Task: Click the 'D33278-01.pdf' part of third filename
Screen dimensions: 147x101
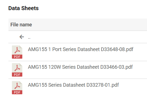Action: pos(103,85)
